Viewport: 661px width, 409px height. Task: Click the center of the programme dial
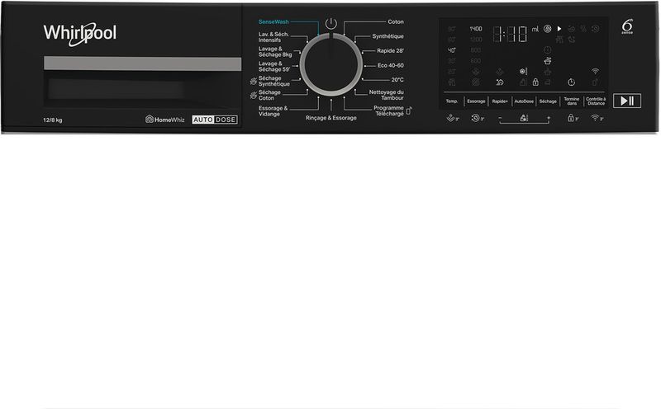click(330, 65)
